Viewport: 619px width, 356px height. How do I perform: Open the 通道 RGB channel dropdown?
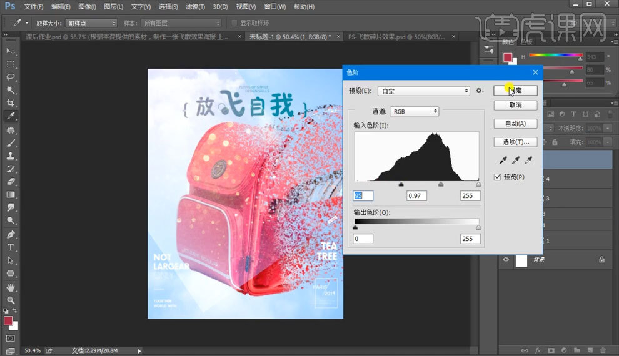click(x=414, y=112)
